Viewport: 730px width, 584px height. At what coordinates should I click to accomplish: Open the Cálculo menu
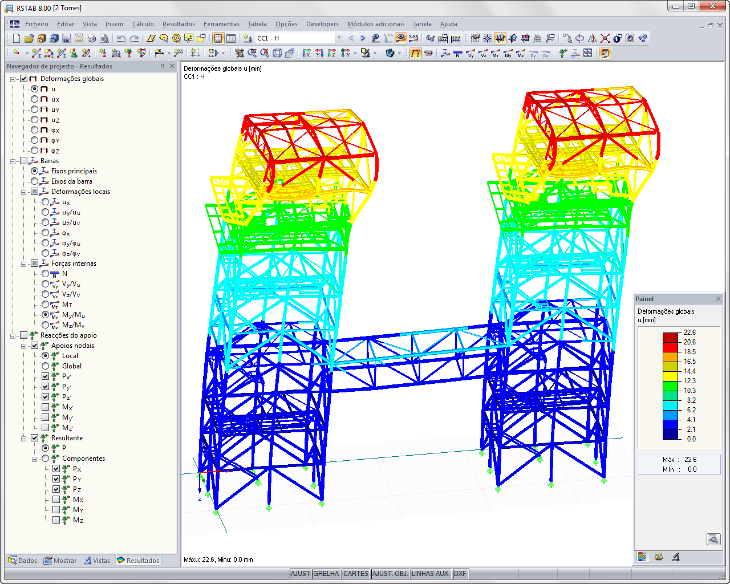click(x=143, y=24)
